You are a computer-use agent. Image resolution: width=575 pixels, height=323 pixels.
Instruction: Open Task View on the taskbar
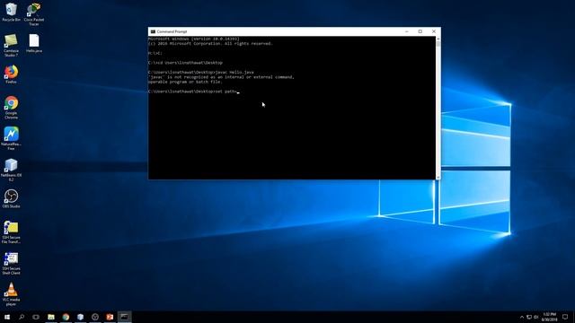36,317
